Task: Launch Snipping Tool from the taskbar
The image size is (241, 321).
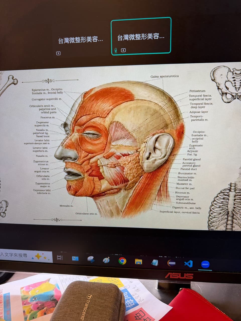Action: [x=91, y=260]
